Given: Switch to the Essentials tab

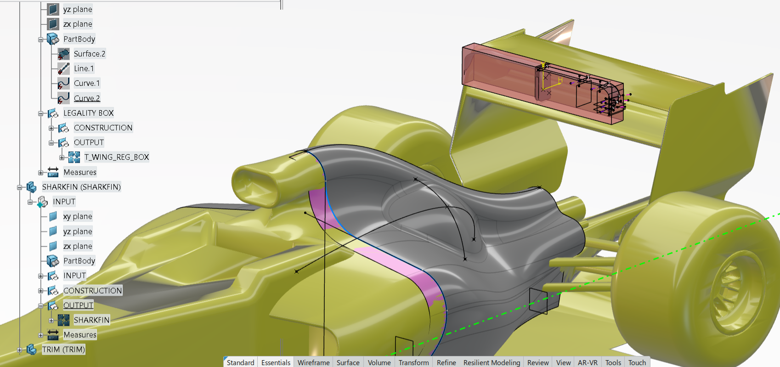Looking at the screenshot, I should [x=276, y=362].
